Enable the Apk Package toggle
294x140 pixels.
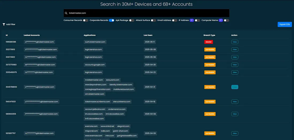pyautogui.click(x=131, y=20)
